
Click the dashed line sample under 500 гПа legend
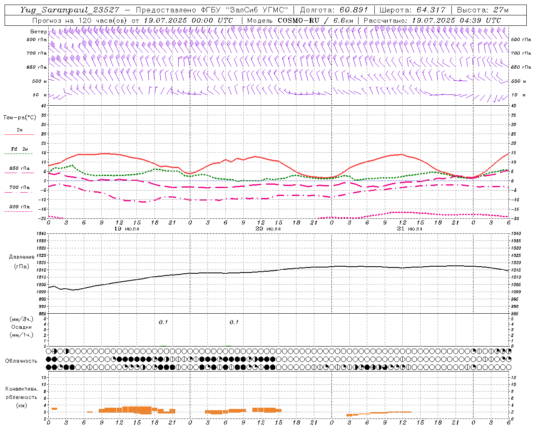coord(19,211)
